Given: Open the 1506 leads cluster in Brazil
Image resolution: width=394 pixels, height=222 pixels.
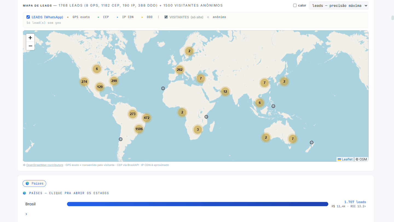Looking at the screenshot, I should tap(139, 129).
